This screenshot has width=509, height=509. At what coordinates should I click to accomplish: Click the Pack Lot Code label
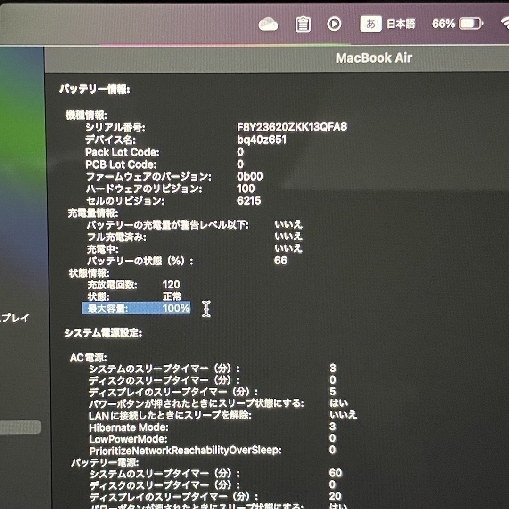(x=123, y=152)
